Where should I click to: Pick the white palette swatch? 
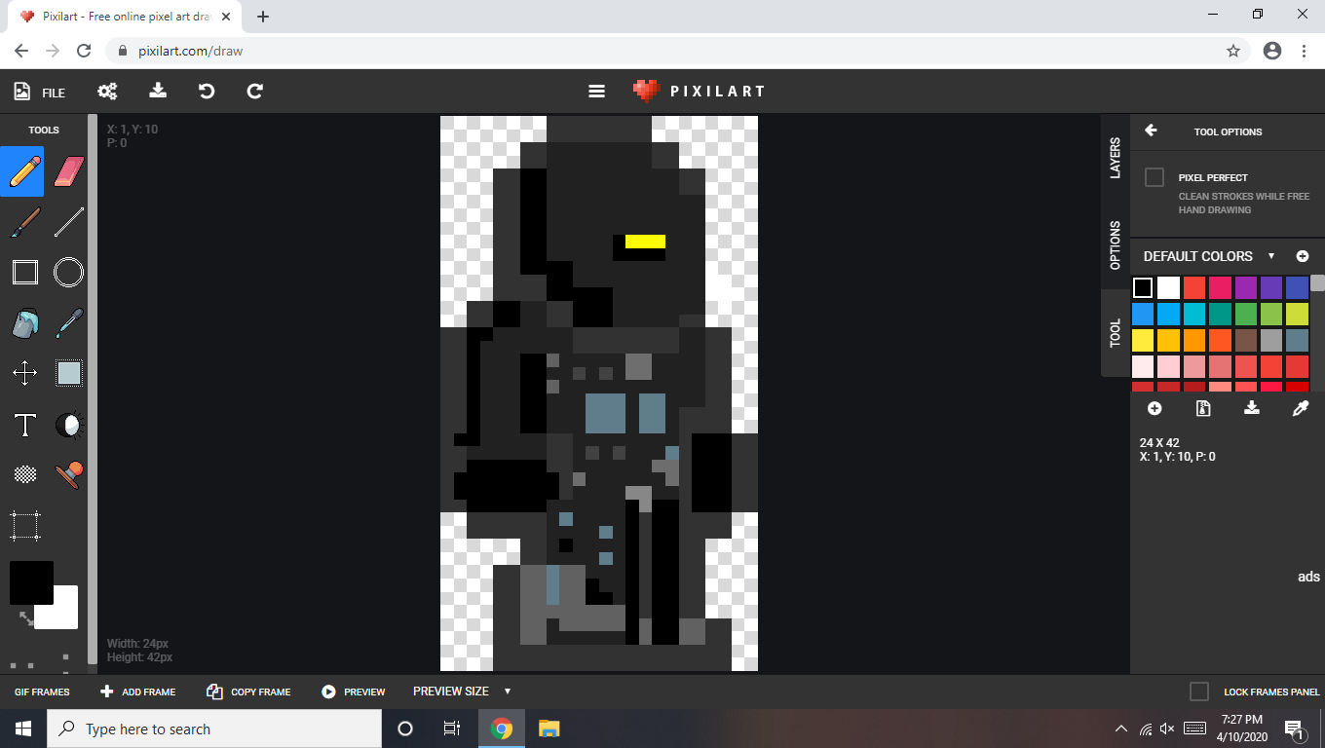tap(1168, 288)
